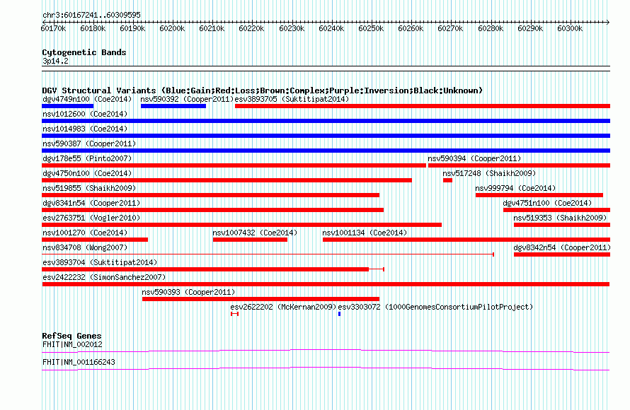Screen dimensions: 630x410
Task: Click nsv1007432 (Coe2014) variant label
Action: [x=255, y=233]
